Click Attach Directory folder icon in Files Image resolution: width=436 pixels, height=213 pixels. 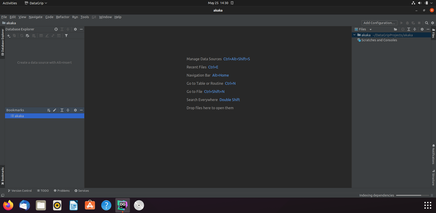[x=396, y=29]
